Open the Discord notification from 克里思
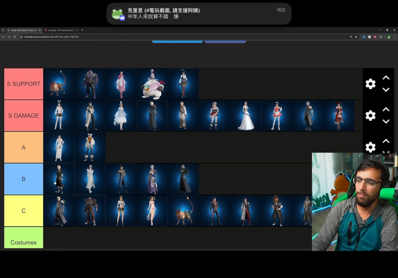398x278 pixels. (x=199, y=14)
